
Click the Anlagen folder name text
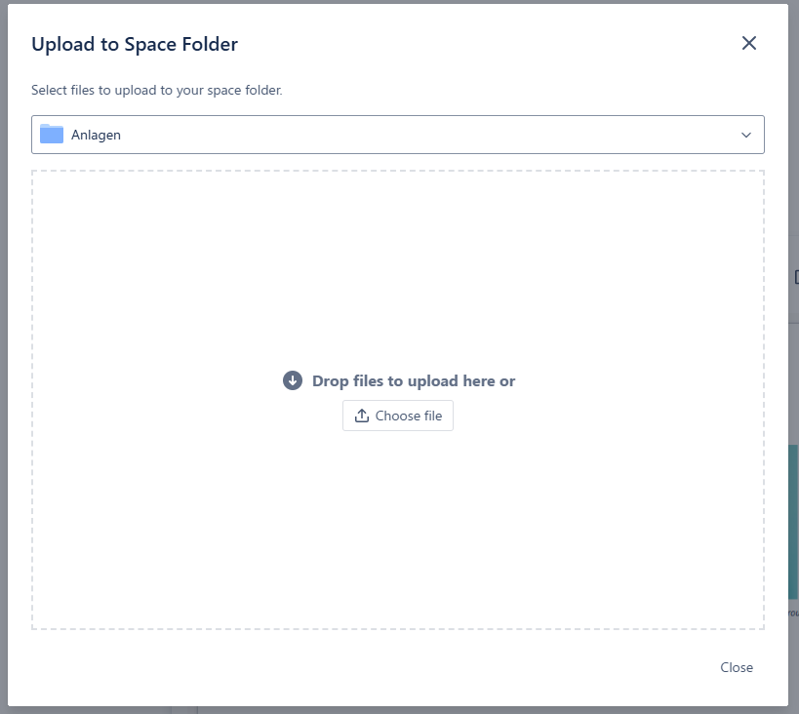click(96, 135)
